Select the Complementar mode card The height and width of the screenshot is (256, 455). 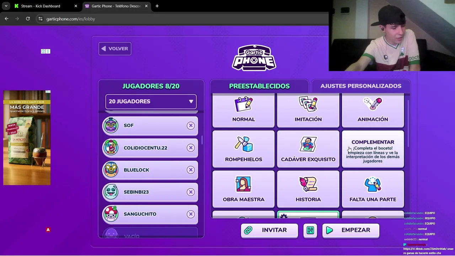pyautogui.click(x=373, y=149)
